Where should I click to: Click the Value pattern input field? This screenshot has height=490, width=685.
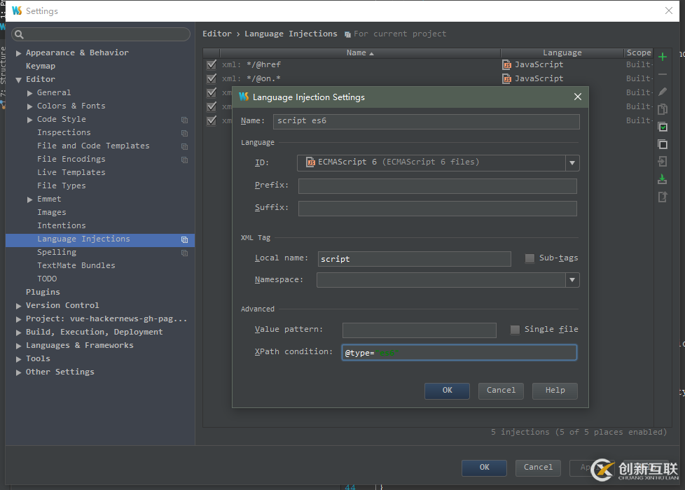(420, 330)
